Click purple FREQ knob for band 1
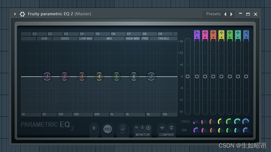The image size is (271, 152). (x=196, y=122)
